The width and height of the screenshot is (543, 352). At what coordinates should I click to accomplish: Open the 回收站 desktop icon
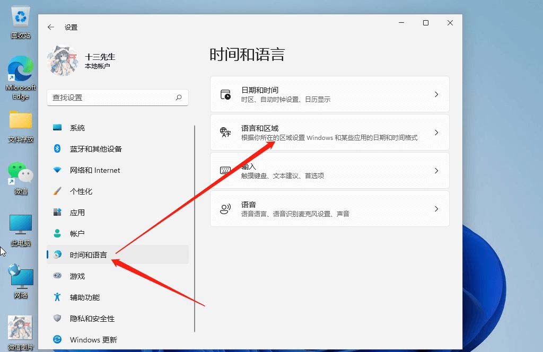click(21, 23)
